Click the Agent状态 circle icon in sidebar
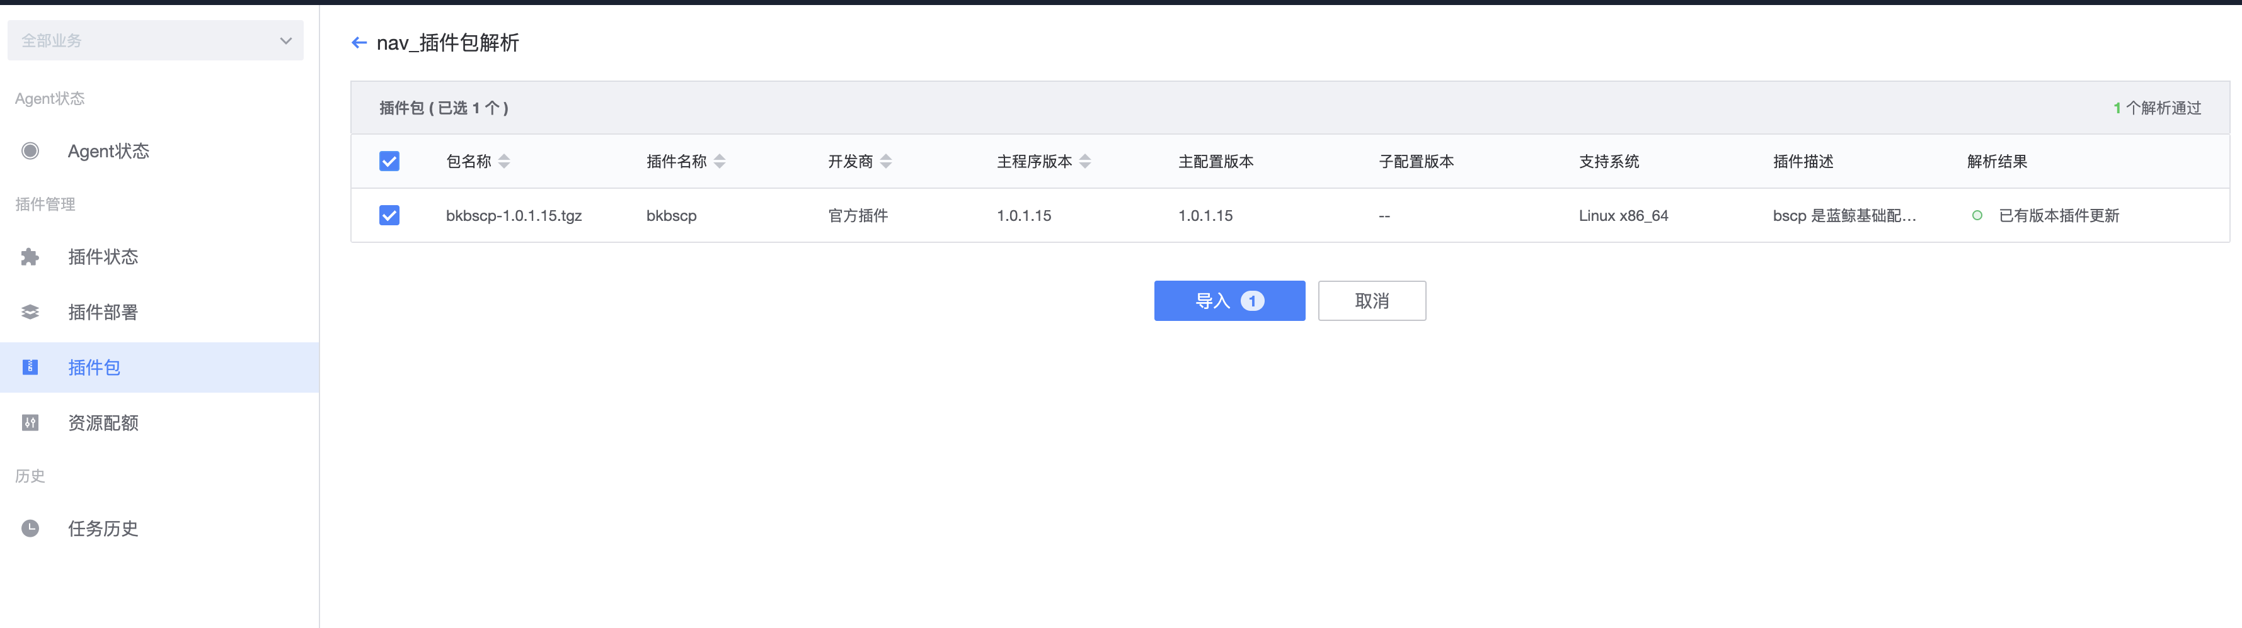The height and width of the screenshot is (628, 2242). tap(30, 151)
